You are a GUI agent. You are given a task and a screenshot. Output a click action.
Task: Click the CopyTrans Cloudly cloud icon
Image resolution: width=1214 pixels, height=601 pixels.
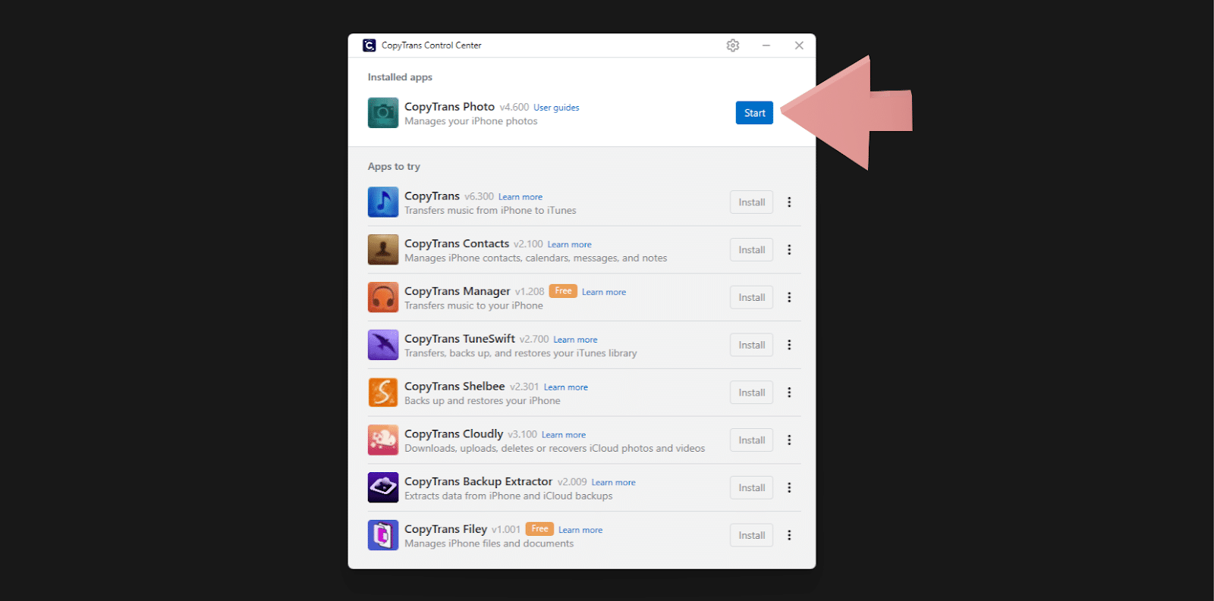pos(383,440)
